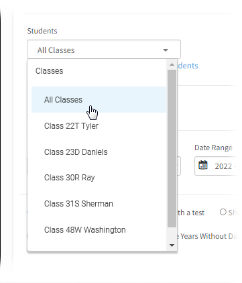Open the calendar icon in Date Range

coord(203,166)
